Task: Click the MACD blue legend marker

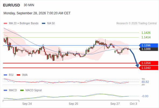Action: tap(5, 90)
